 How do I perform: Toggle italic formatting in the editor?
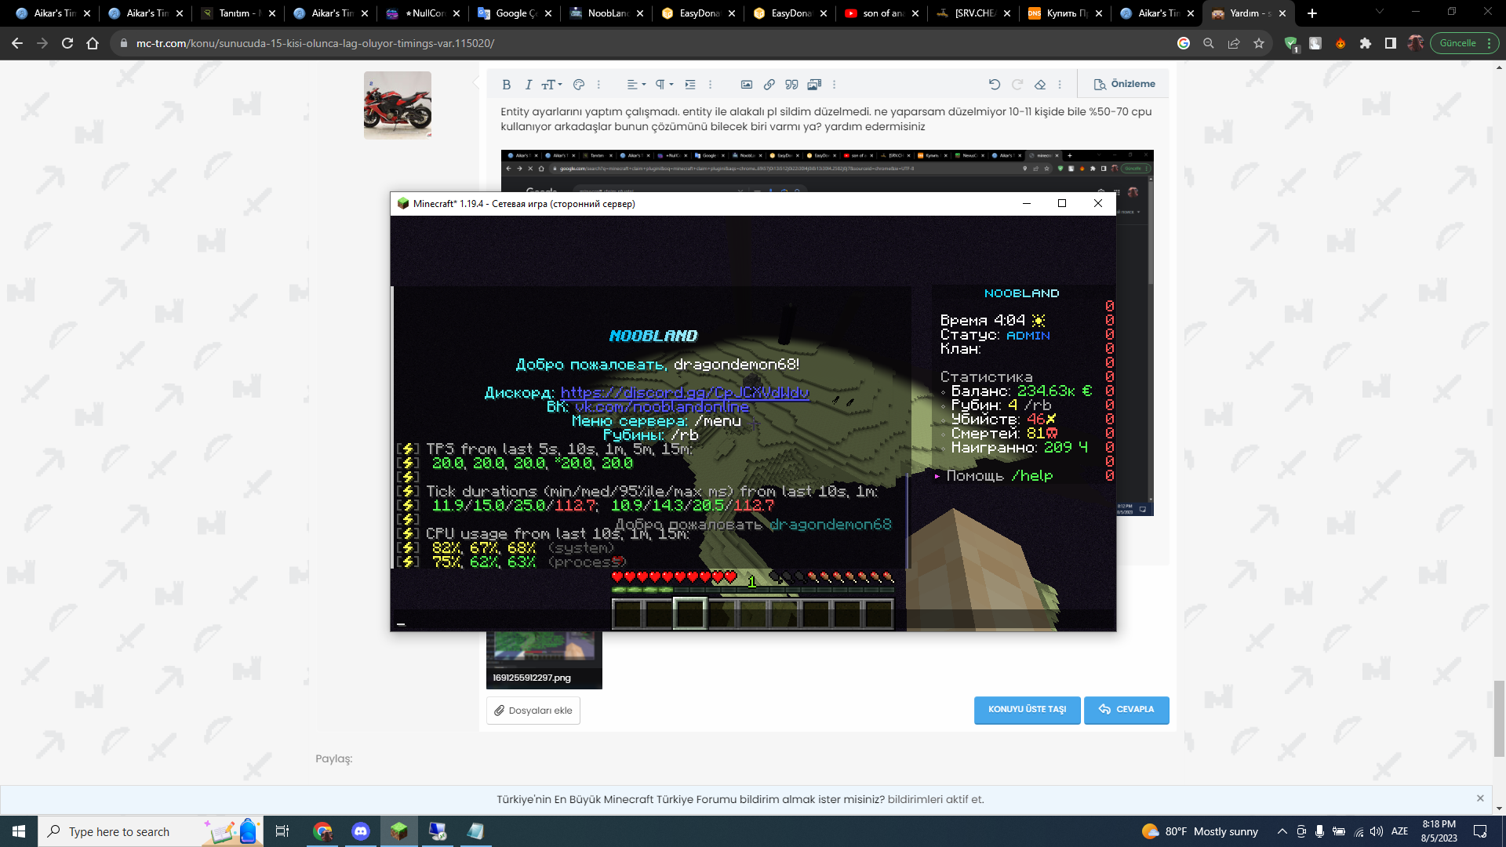(x=528, y=85)
